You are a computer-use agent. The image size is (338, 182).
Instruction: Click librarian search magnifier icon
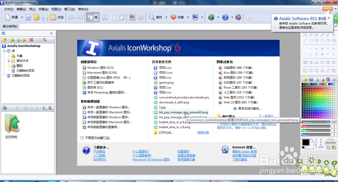tap(45, 40)
